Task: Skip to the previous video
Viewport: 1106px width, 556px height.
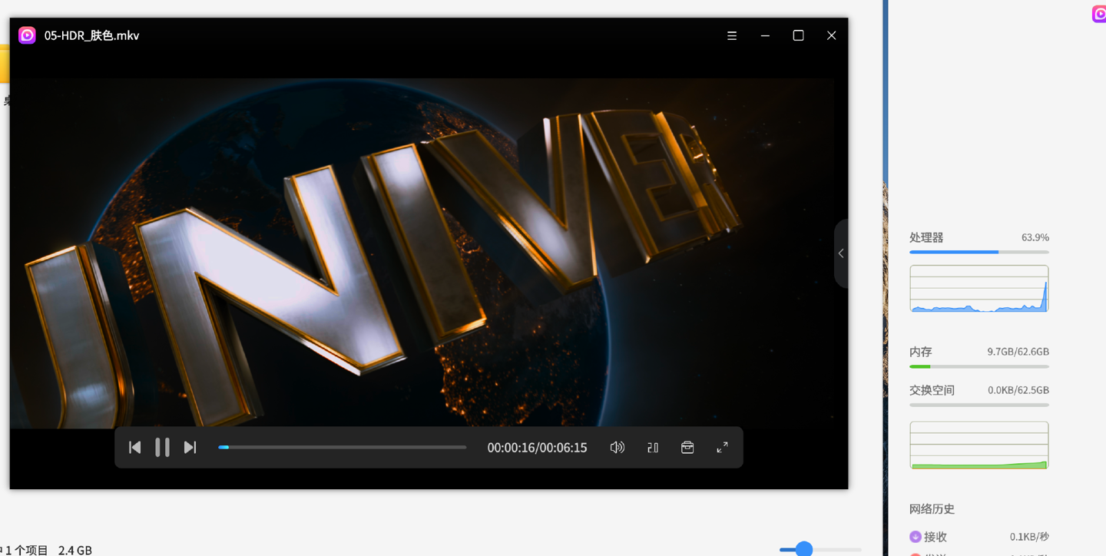Action: pos(134,447)
